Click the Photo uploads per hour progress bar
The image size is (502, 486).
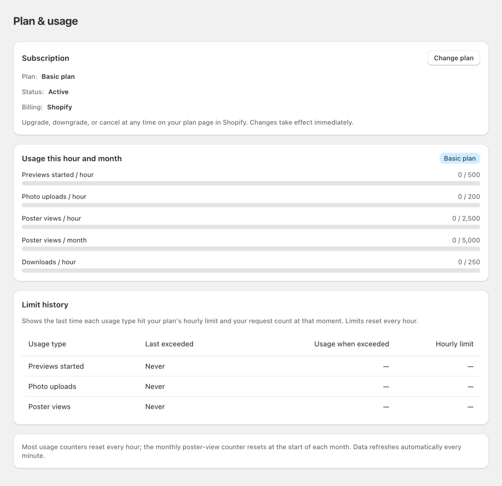[x=251, y=205]
